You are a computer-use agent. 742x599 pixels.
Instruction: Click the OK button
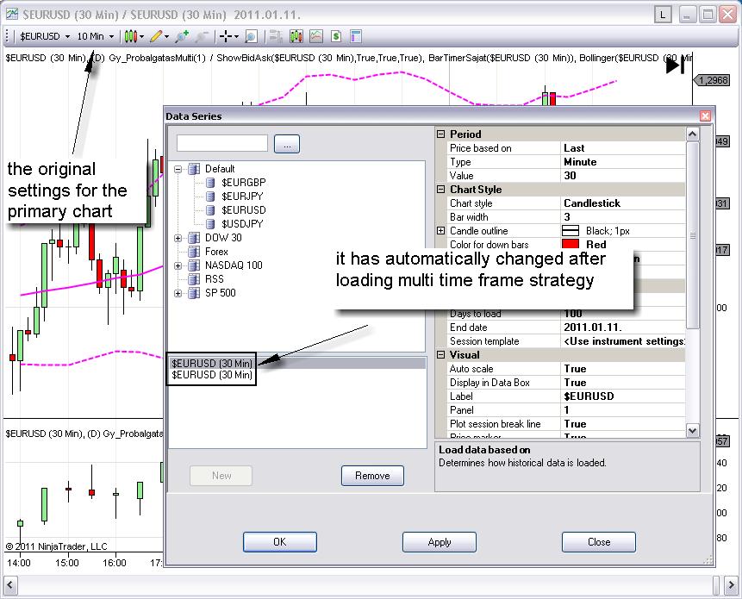(280, 542)
